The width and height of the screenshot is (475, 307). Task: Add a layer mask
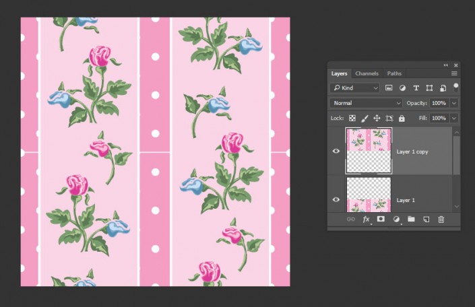point(381,219)
